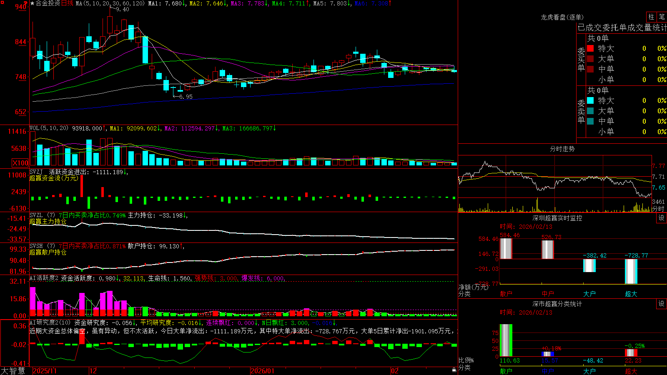Click the 超赢主力持仓 label
The height and width of the screenshot is (375, 667).
click(x=48, y=221)
